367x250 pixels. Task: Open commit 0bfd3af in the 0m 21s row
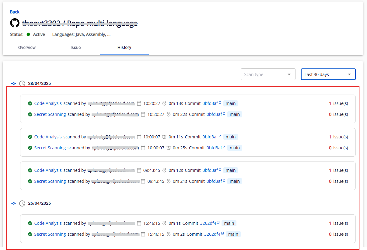(214, 181)
